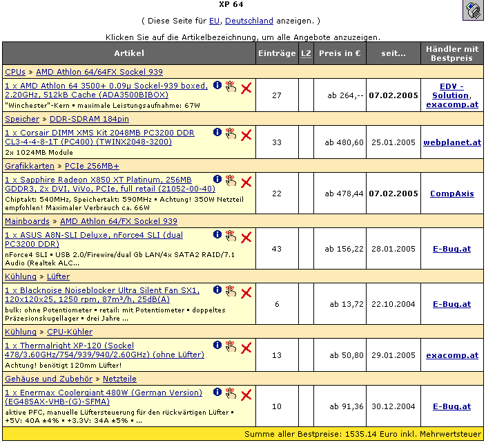The width and height of the screenshot is (486, 443).
Task: Open the Netzteile category link
Action: [x=119, y=379]
